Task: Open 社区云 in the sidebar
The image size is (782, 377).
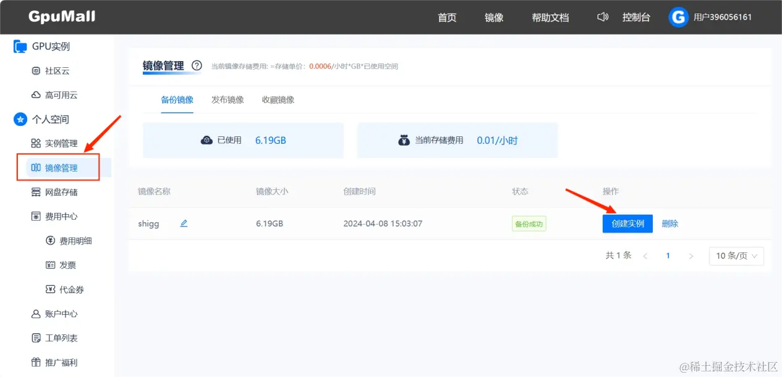Action: [57, 71]
